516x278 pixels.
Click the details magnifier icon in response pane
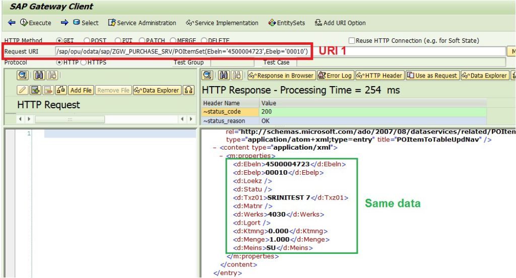point(208,76)
